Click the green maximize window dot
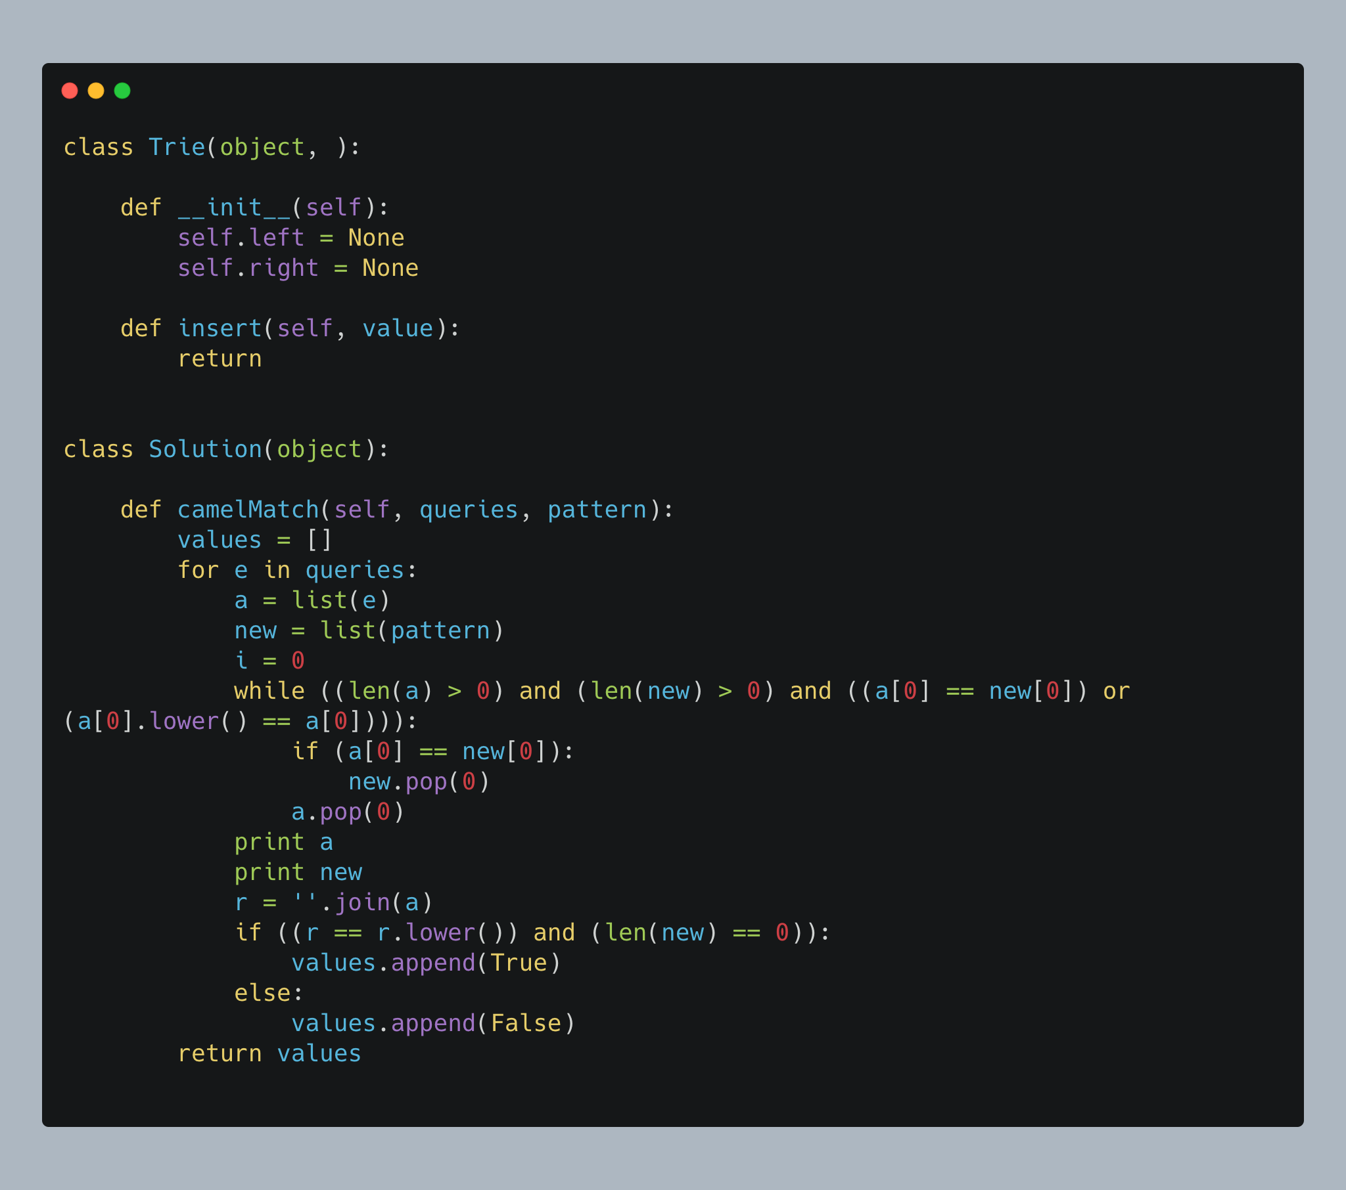1346x1190 pixels. 122,91
